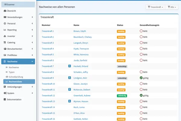
Task: Open the Tresenkraft 7 link
Action: point(48,66)
